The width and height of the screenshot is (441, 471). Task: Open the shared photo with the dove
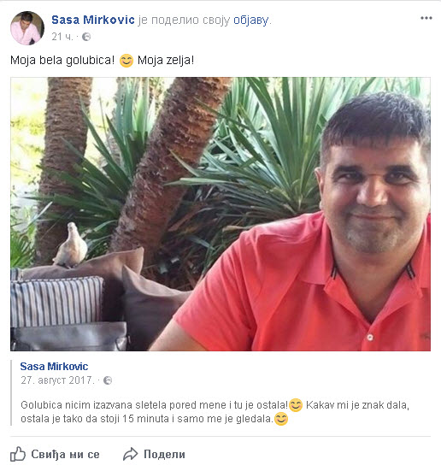pyautogui.click(x=220, y=215)
